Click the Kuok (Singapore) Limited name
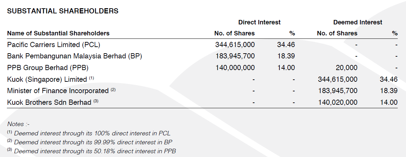 pos(47,79)
